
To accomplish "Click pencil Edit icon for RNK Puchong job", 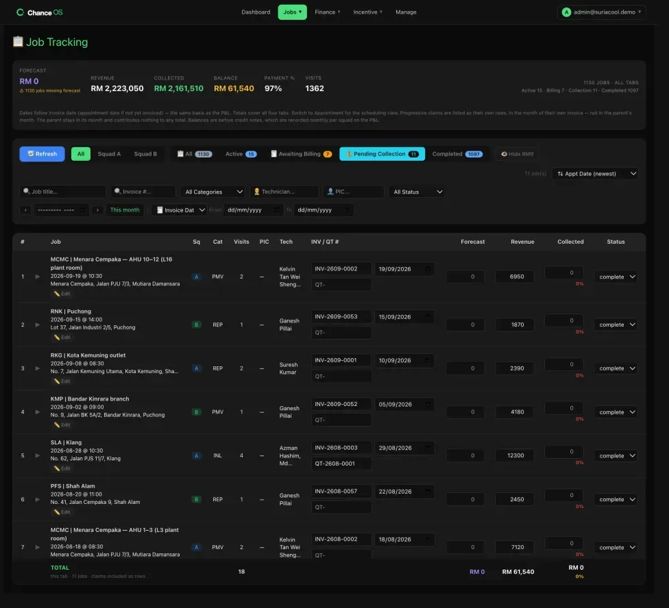I will (56, 338).
